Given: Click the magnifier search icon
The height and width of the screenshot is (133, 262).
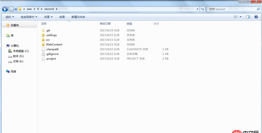Looking at the screenshot, I should tap(258, 9).
